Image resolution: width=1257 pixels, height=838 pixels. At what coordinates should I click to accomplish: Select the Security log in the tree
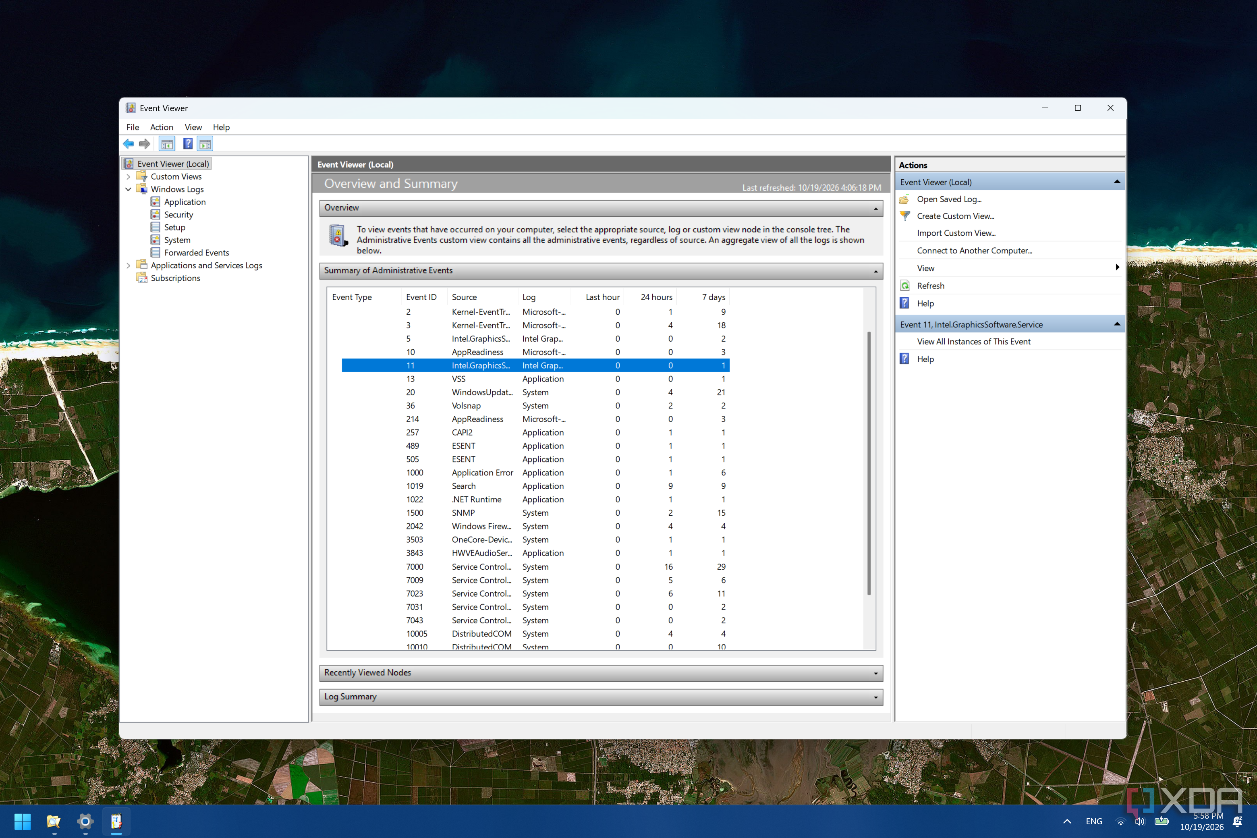pos(178,215)
